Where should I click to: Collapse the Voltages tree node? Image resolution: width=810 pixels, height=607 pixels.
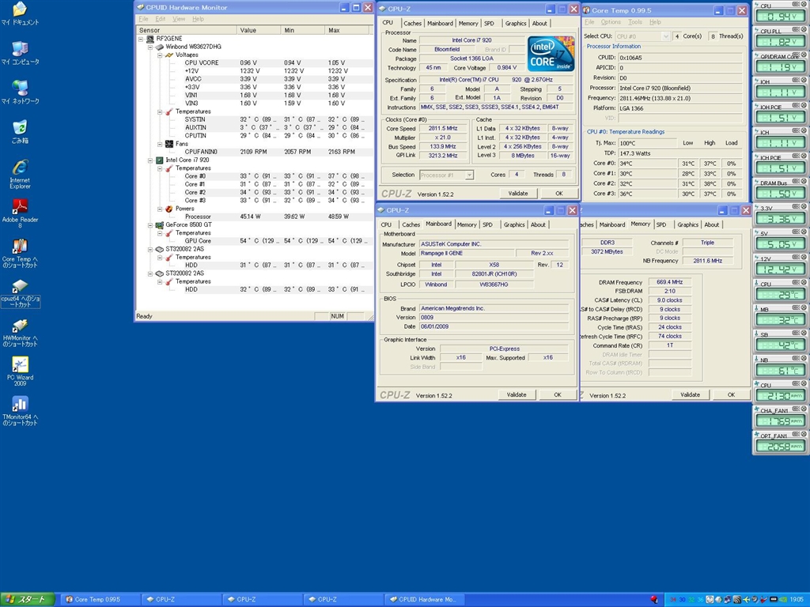click(158, 55)
